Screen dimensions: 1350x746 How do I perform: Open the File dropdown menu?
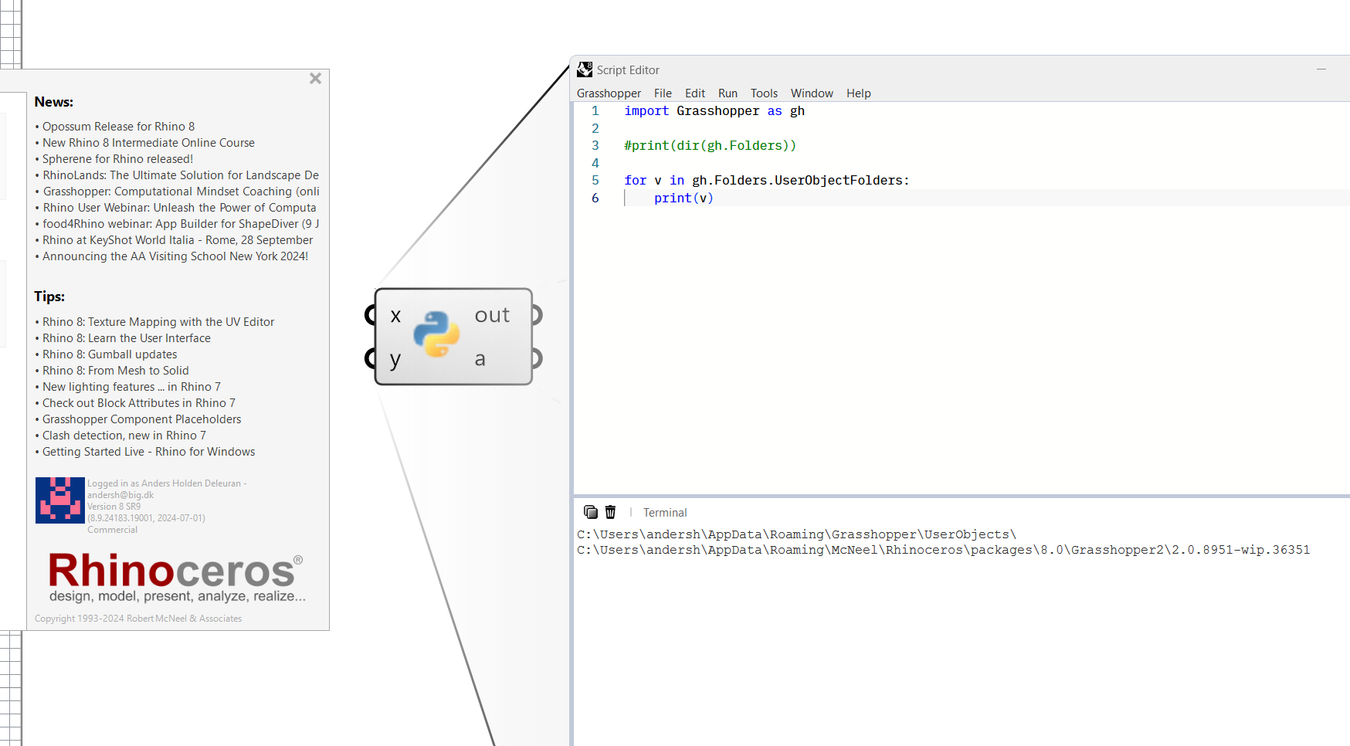coord(662,93)
